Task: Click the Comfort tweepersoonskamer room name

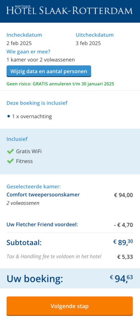Action: (x=43, y=194)
